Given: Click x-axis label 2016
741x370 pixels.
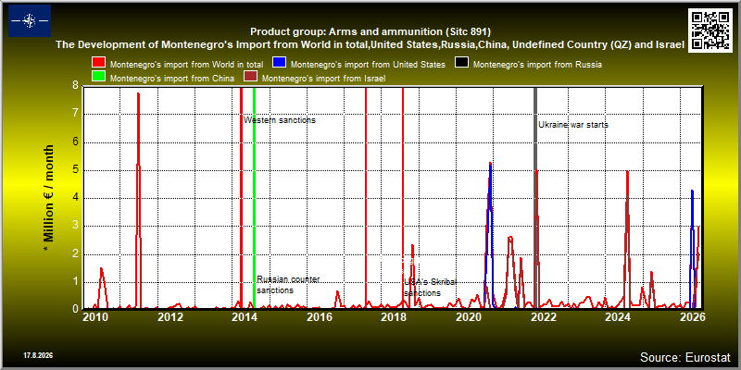Looking at the screenshot, I should [319, 316].
